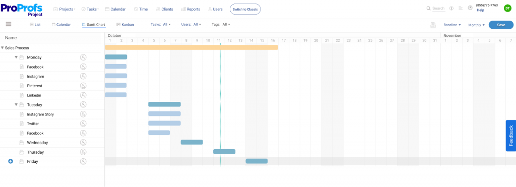The image size is (516, 187).
Task: Click the Monday folder icon
Action: 22,57
